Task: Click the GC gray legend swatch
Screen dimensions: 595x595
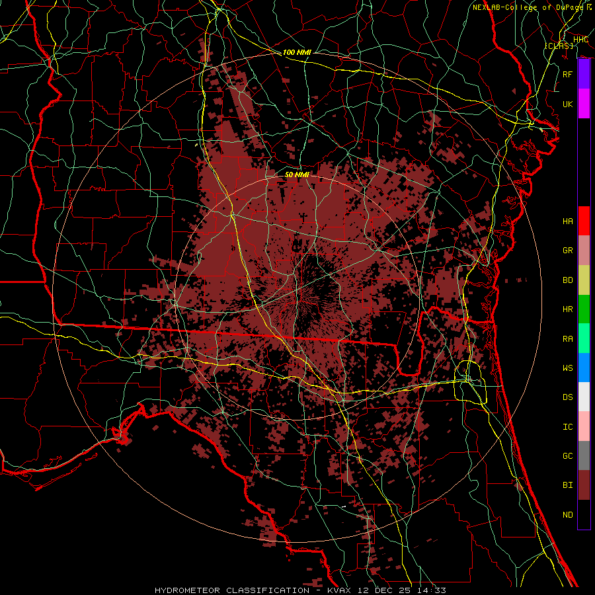Action: pos(584,456)
